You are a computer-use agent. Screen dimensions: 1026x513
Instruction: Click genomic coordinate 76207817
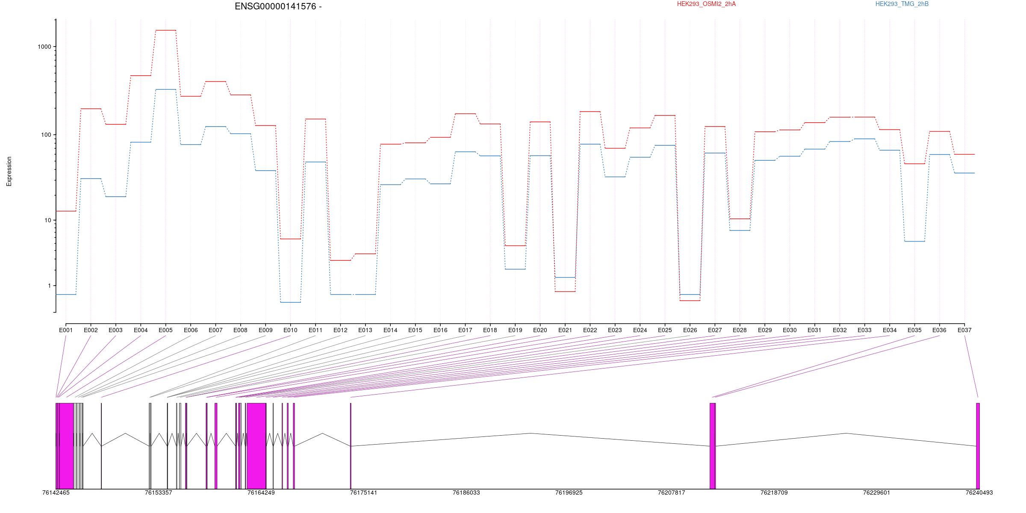click(x=672, y=493)
